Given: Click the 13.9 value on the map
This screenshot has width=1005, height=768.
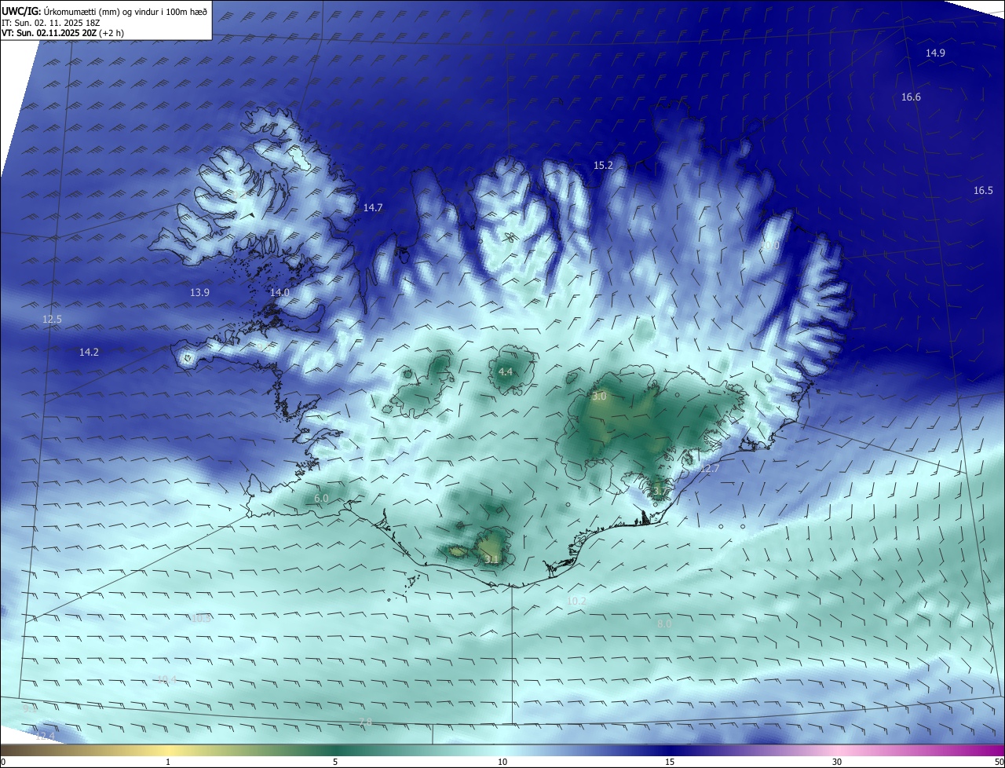Looking at the screenshot, I should [x=199, y=293].
